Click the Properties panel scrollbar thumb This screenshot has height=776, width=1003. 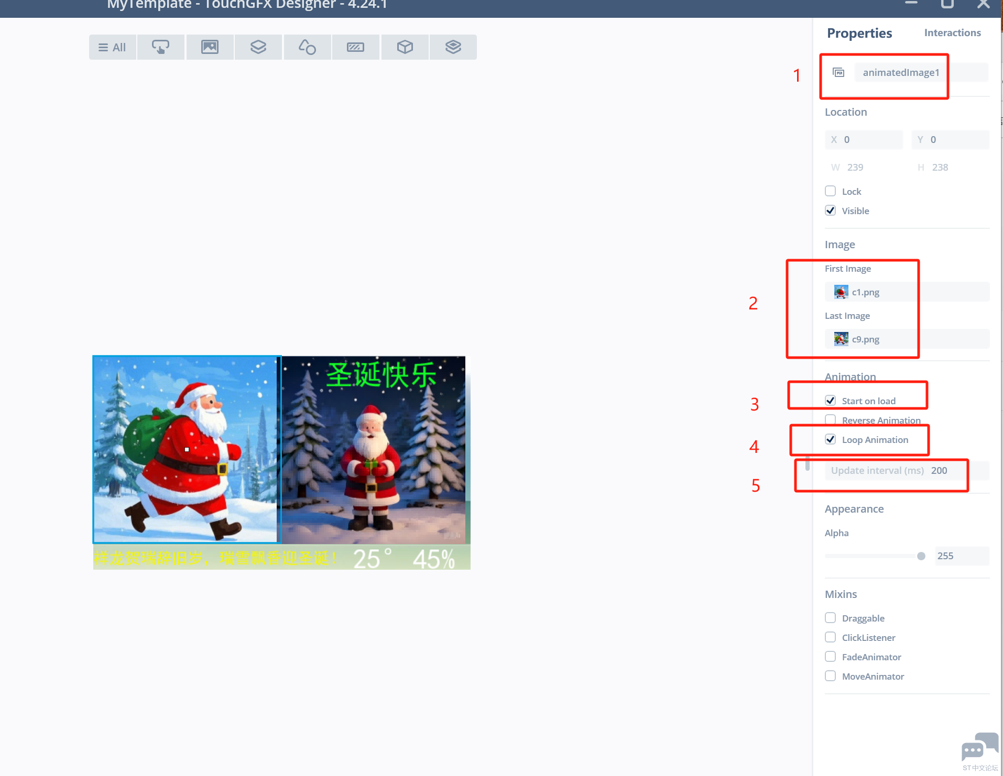tap(808, 463)
